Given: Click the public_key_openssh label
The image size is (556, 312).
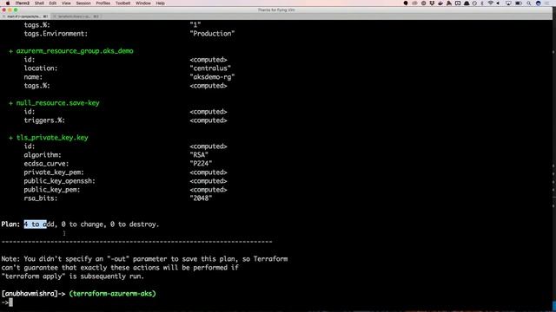Looking at the screenshot, I should pyautogui.click(x=60, y=181).
